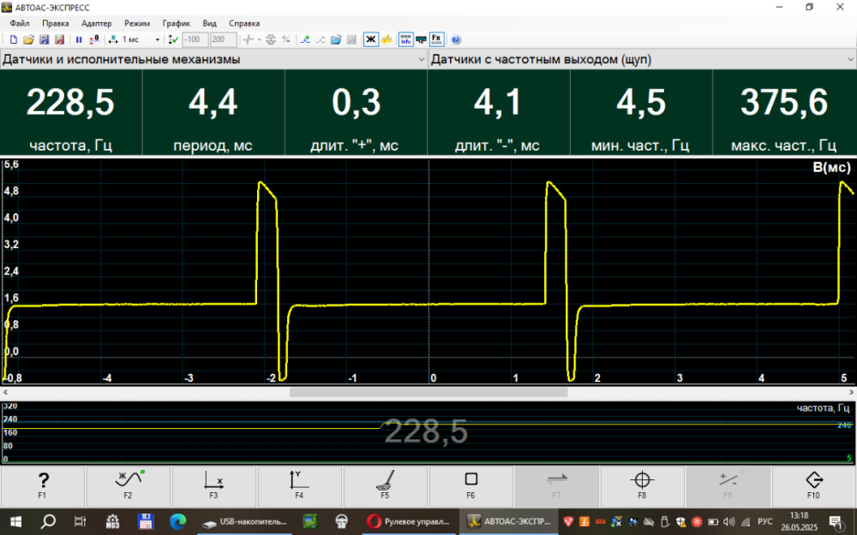Click the Fx functions toolbar icon
857x535 pixels.
click(437, 39)
